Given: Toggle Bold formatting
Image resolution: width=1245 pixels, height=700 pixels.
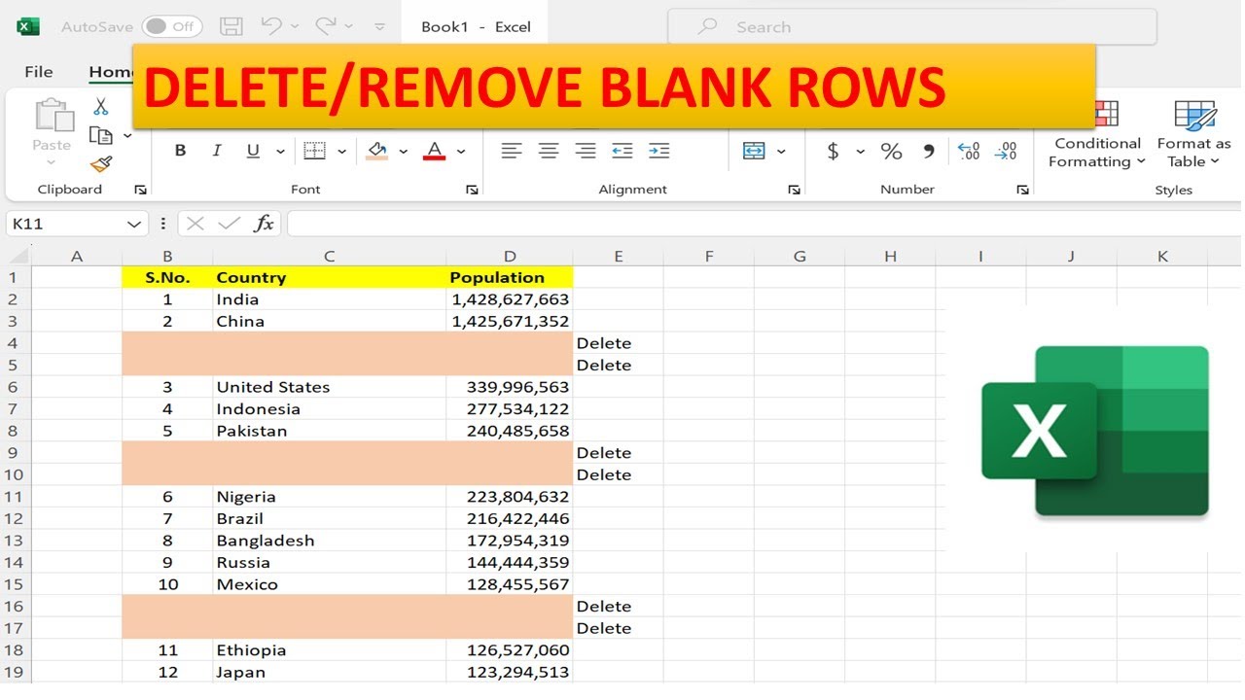Looking at the screenshot, I should pos(180,151).
